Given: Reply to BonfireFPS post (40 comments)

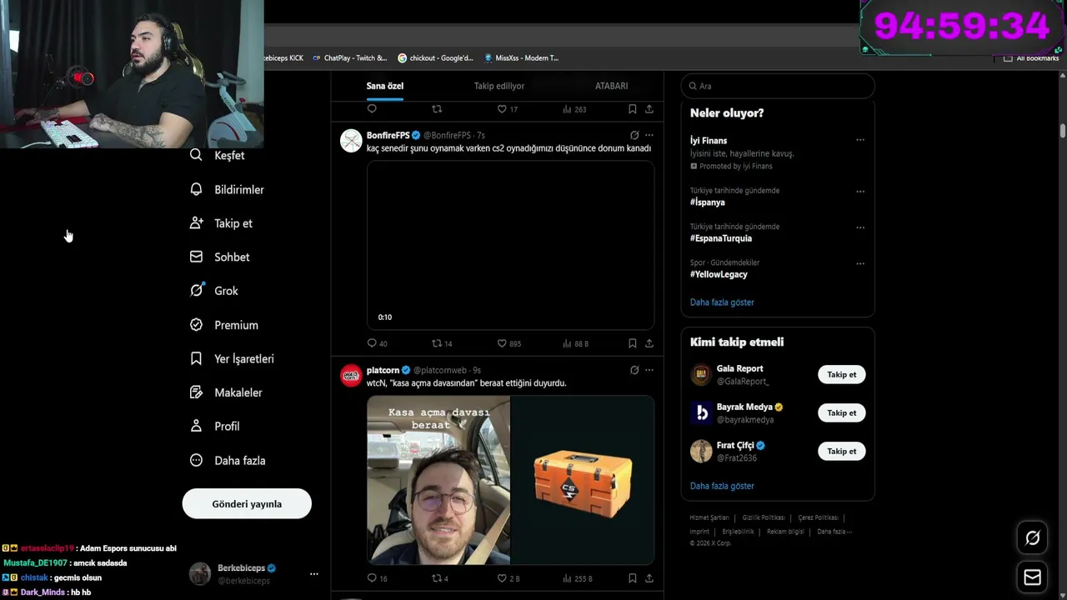Looking at the screenshot, I should click(x=377, y=343).
